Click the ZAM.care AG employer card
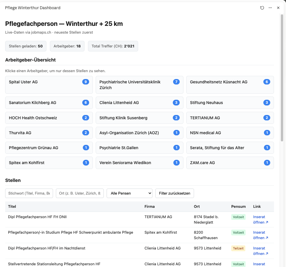 point(230,163)
